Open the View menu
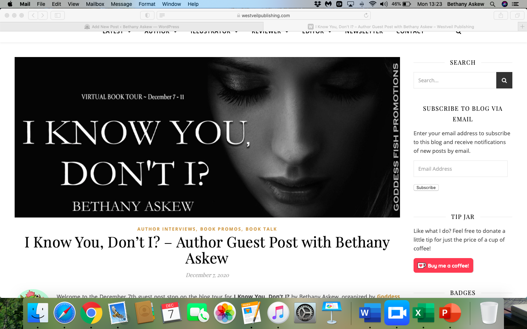The width and height of the screenshot is (527, 329). pyautogui.click(x=73, y=4)
